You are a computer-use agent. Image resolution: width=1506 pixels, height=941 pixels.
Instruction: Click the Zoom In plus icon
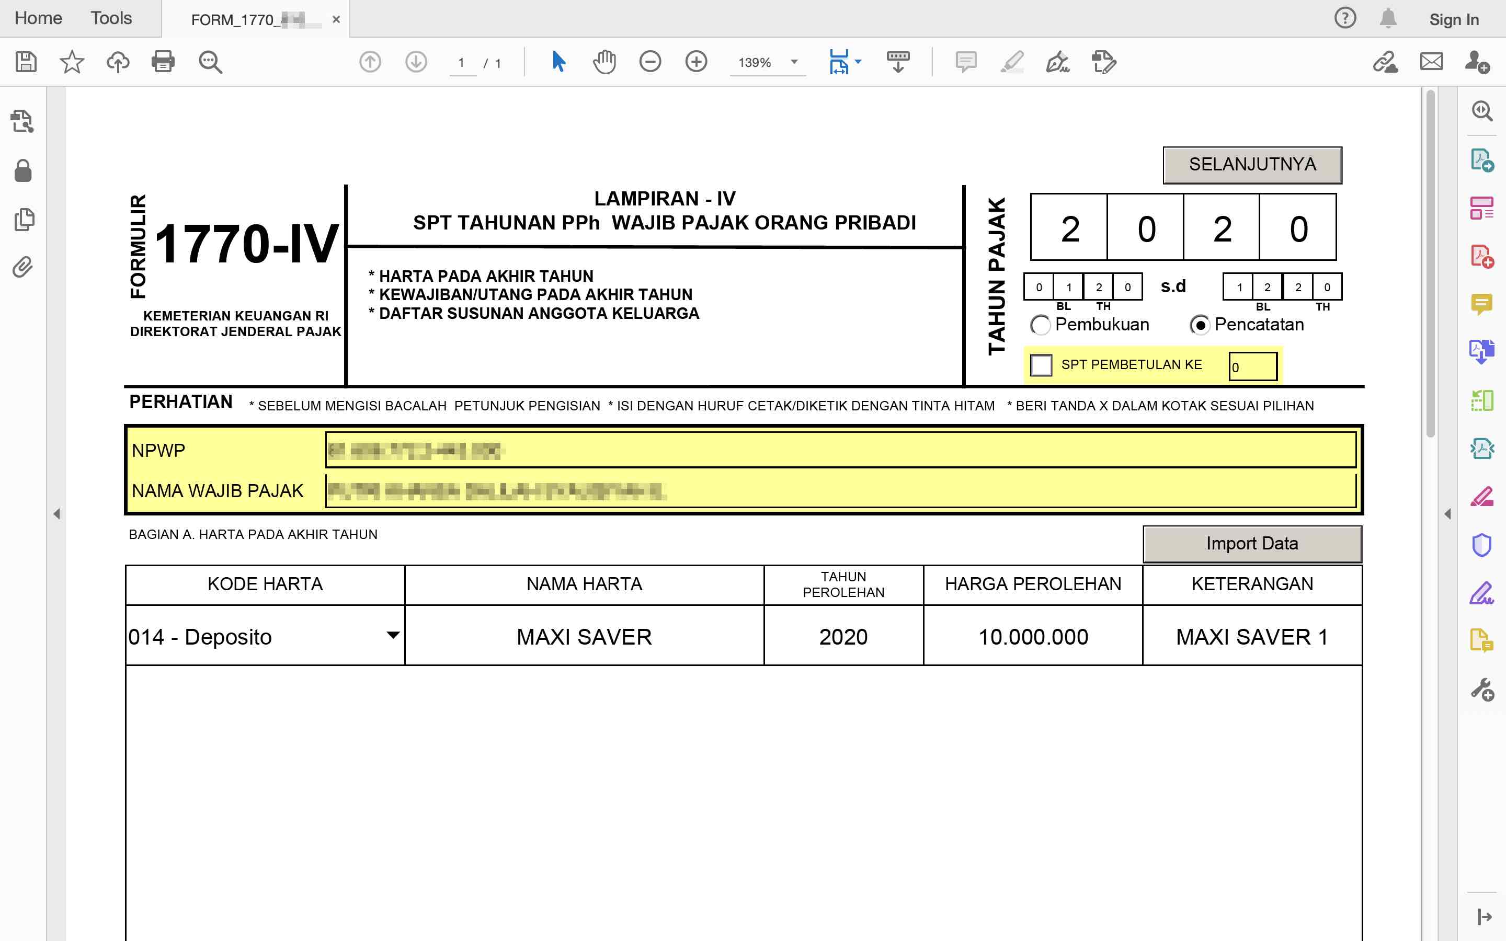696,62
